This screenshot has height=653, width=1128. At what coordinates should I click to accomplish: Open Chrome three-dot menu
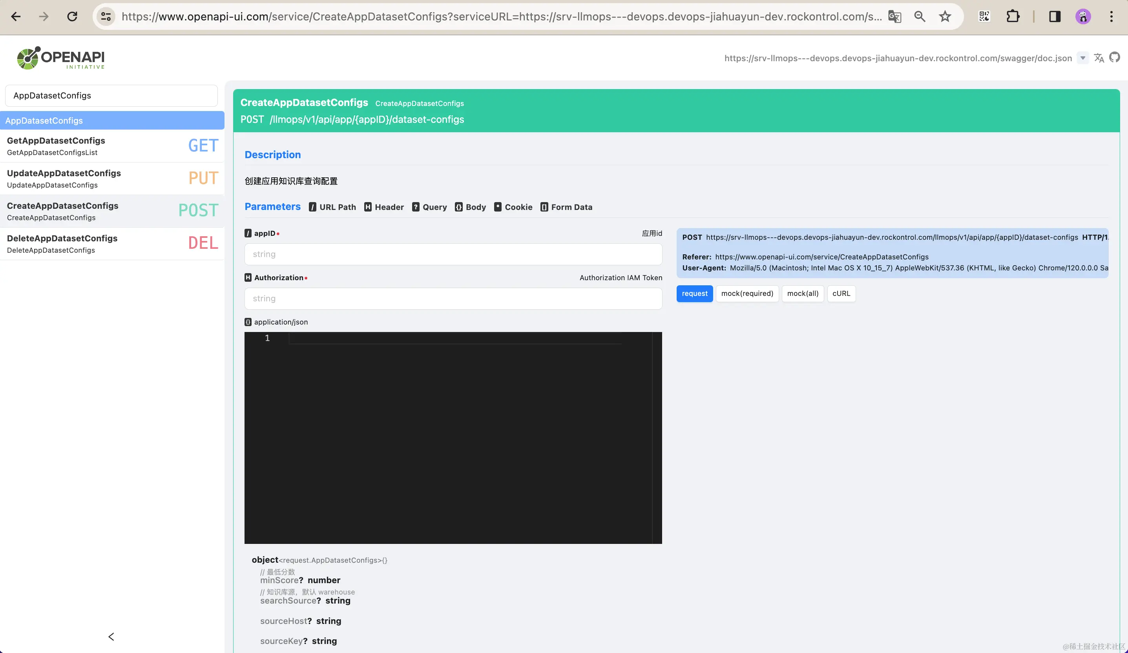point(1111,16)
